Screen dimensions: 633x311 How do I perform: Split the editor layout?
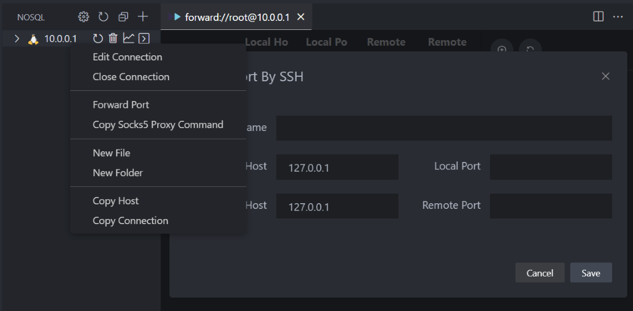(x=599, y=17)
